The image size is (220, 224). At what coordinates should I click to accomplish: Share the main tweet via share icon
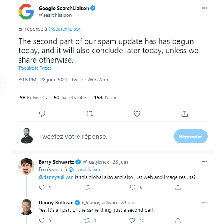185,114
